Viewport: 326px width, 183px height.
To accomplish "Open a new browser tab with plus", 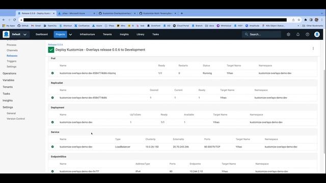I will click(x=182, y=13).
